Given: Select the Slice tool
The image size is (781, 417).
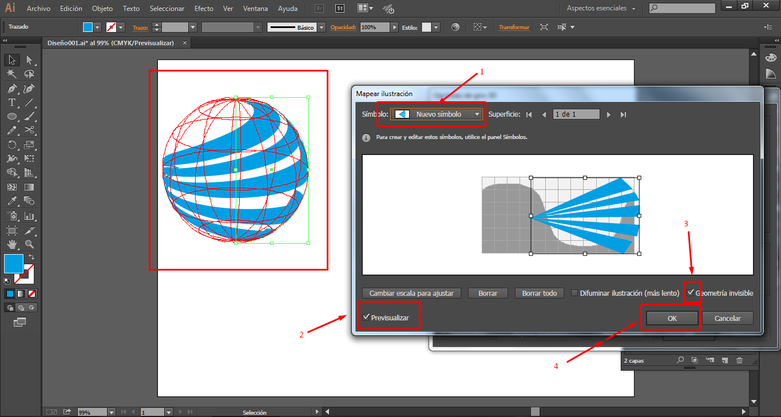Looking at the screenshot, I should [30, 231].
